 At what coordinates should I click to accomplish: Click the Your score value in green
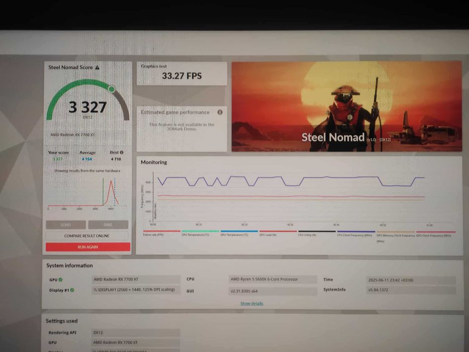click(x=58, y=159)
